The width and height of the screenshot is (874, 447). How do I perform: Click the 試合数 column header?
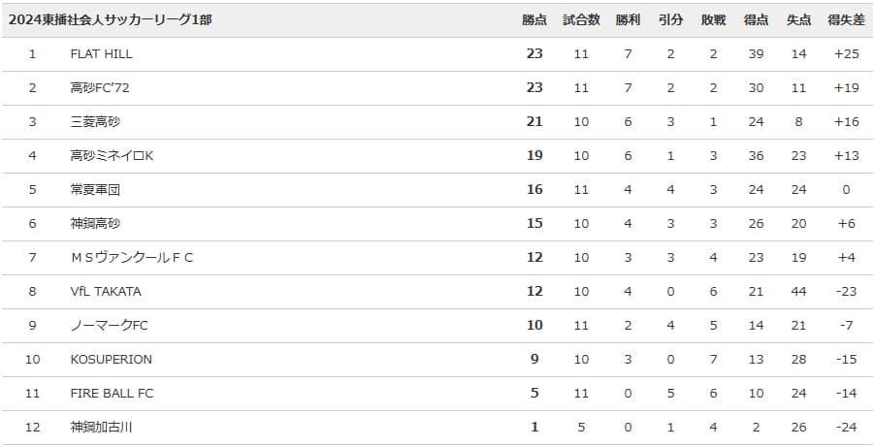point(581,20)
